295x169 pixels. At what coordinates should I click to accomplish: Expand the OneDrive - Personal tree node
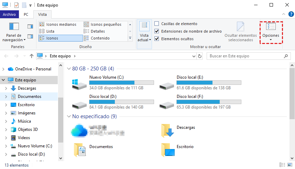(x=3, y=69)
